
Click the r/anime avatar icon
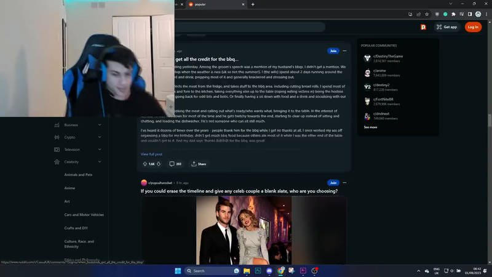[367, 73]
